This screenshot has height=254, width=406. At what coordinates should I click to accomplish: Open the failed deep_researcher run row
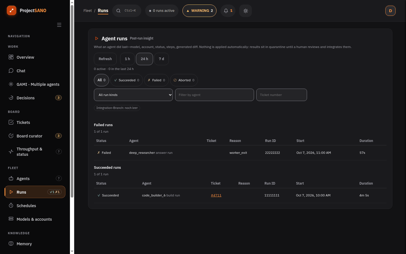point(240,153)
